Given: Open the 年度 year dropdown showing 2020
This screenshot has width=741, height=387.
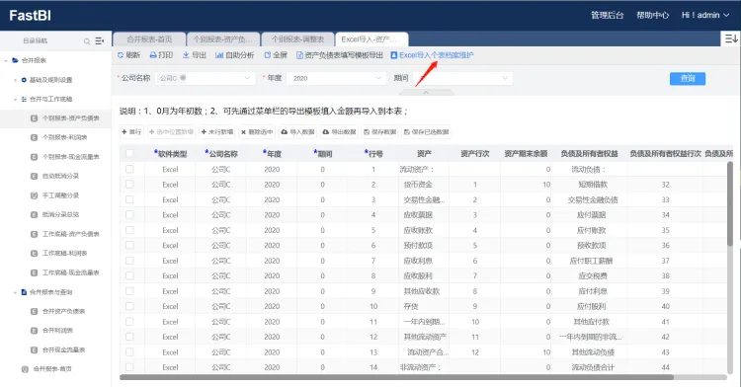Looking at the screenshot, I should click(x=336, y=78).
